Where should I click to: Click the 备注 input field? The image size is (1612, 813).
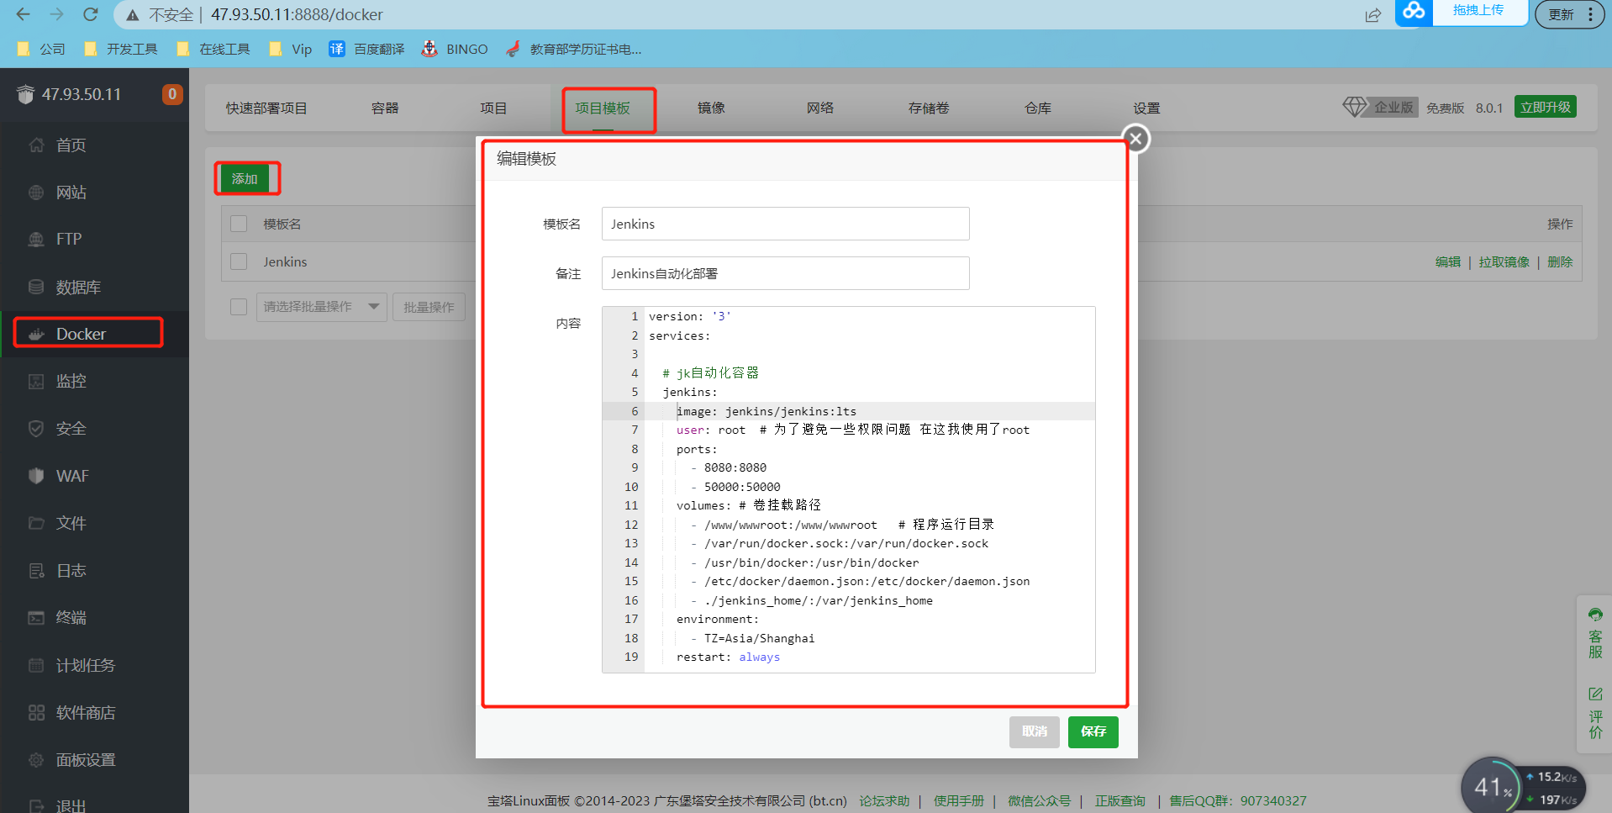(x=786, y=273)
